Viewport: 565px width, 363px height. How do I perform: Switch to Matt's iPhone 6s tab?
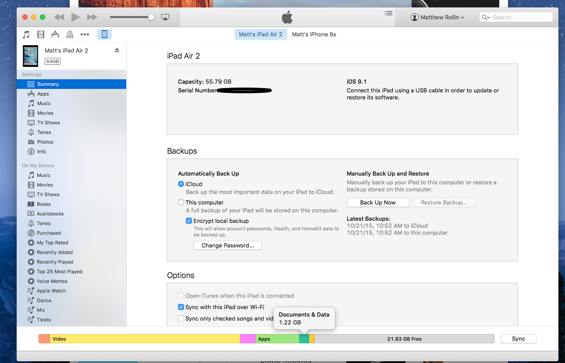tap(314, 34)
